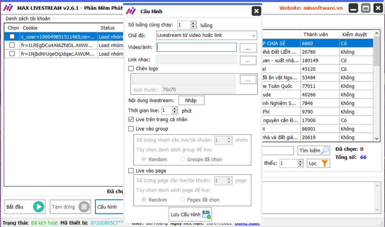385x227 pixels.
Task: Enable the Chèn logo checkbox
Action: click(x=131, y=69)
